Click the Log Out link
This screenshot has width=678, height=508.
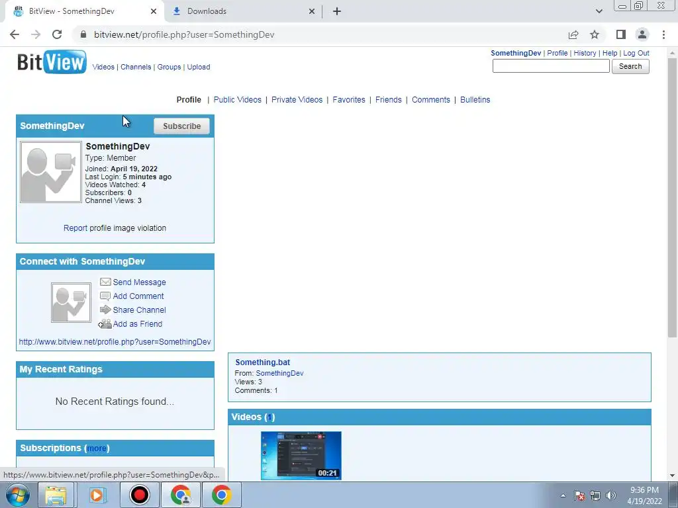coord(636,53)
